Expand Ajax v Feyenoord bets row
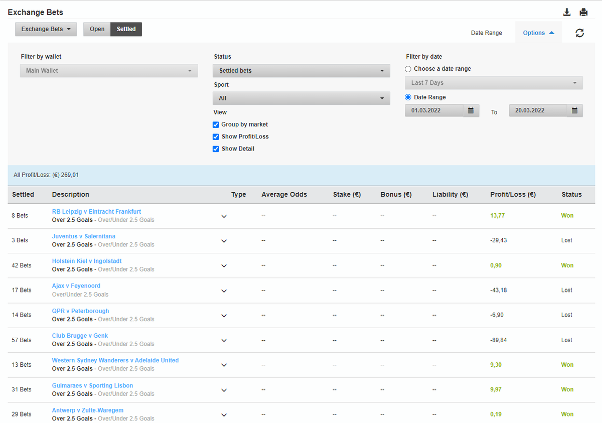602x423 pixels. tap(224, 291)
